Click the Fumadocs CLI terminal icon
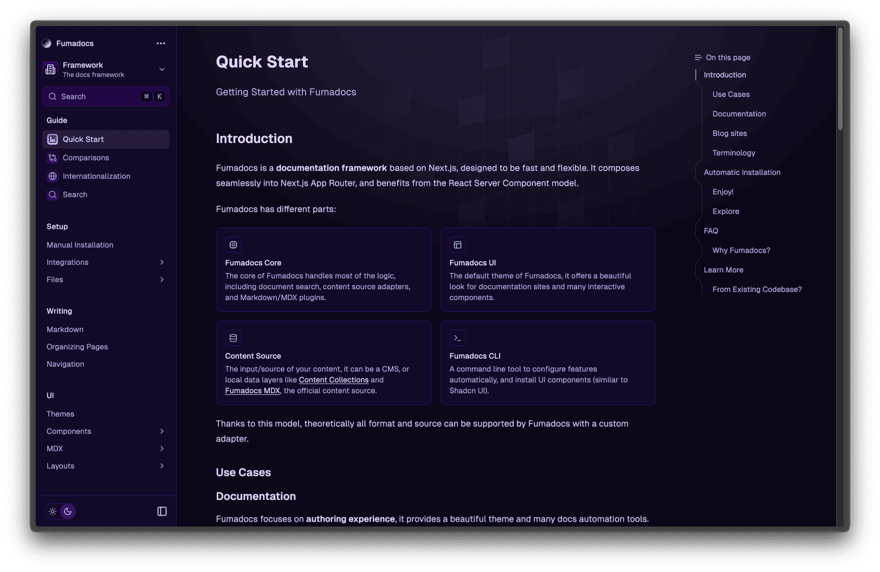The width and height of the screenshot is (880, 572). pos(457,338)
